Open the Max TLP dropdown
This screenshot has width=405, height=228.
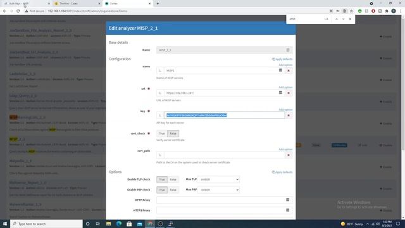point(219,179)
